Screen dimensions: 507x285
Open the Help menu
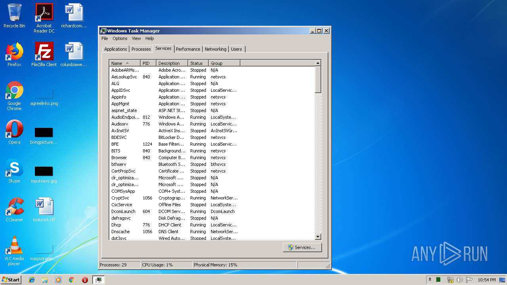pos(149,38)
